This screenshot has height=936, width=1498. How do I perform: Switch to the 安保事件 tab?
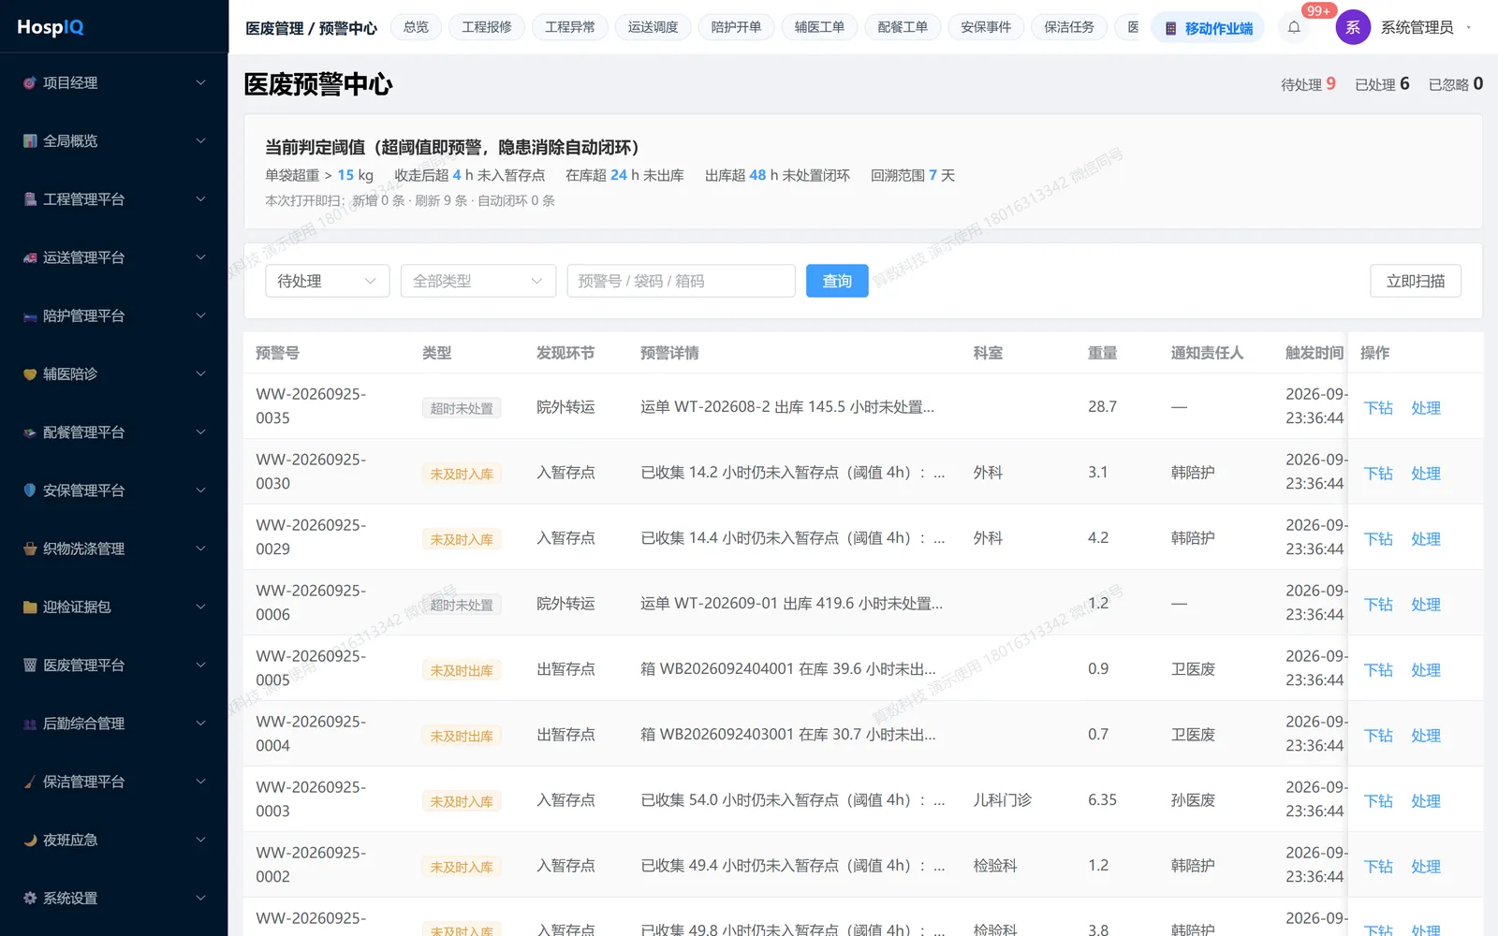tap(986, 27)
